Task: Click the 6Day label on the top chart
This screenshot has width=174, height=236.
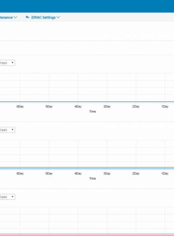Action: 20,106
